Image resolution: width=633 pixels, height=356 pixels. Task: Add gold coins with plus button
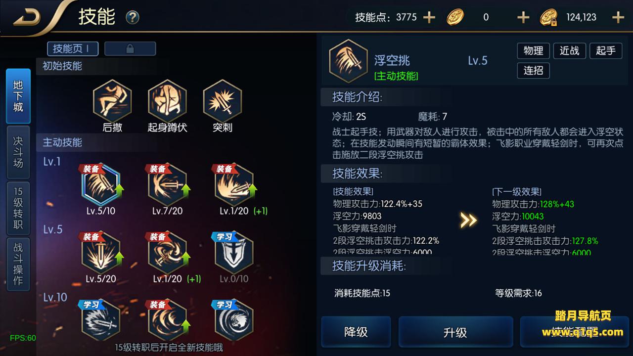[x=523, y=17]
